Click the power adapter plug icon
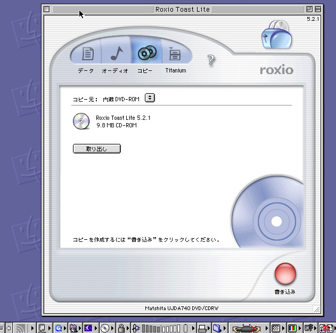The height and width of the screenshot is (333, 336). [136, 328]
